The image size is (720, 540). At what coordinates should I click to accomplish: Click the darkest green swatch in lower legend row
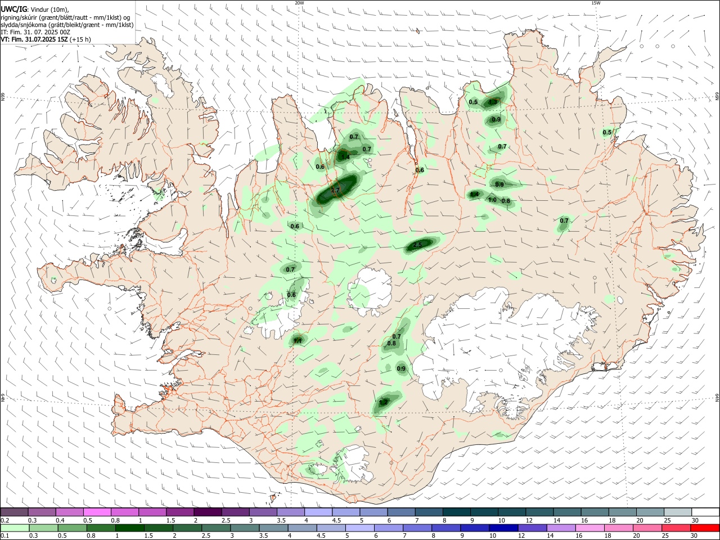click(x=129, y=528)
